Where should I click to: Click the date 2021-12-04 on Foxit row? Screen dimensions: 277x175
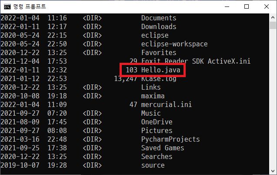click(20, 61)
